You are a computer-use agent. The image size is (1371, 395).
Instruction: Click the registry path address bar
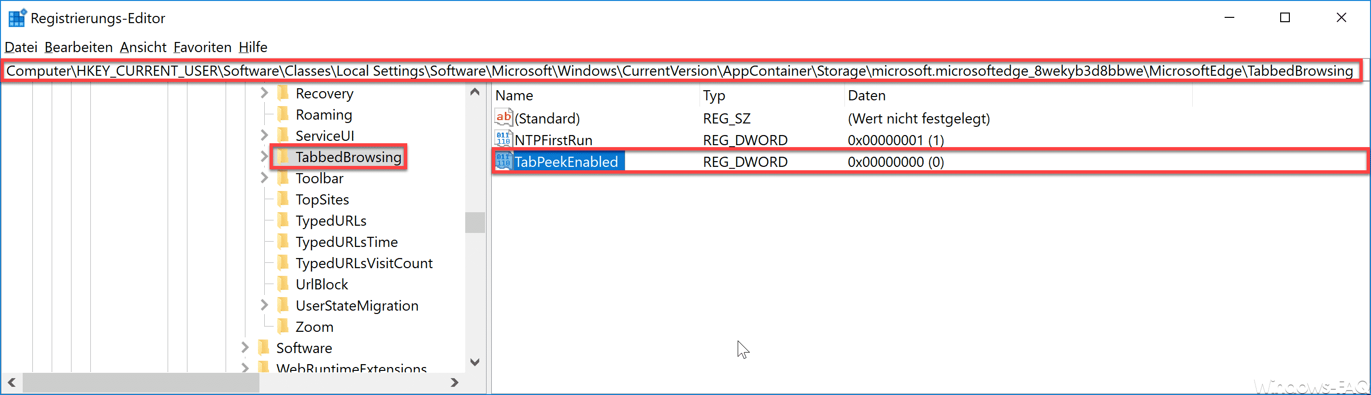tap(681, 71)
